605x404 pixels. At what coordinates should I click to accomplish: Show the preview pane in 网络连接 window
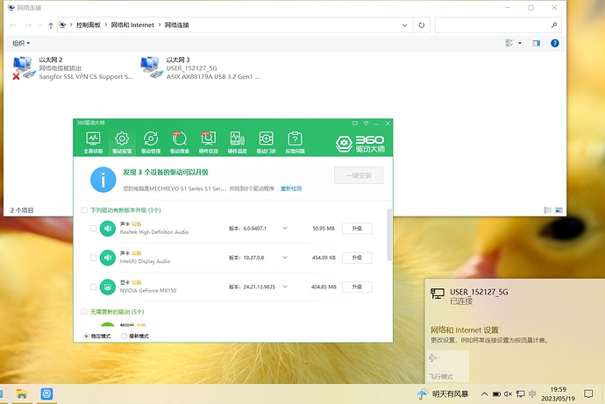click(537, 43)
